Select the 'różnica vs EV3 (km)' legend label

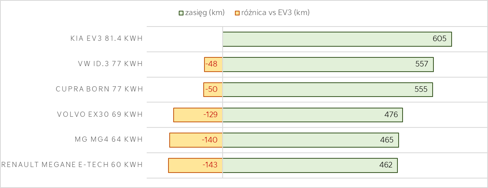(275, 13)
